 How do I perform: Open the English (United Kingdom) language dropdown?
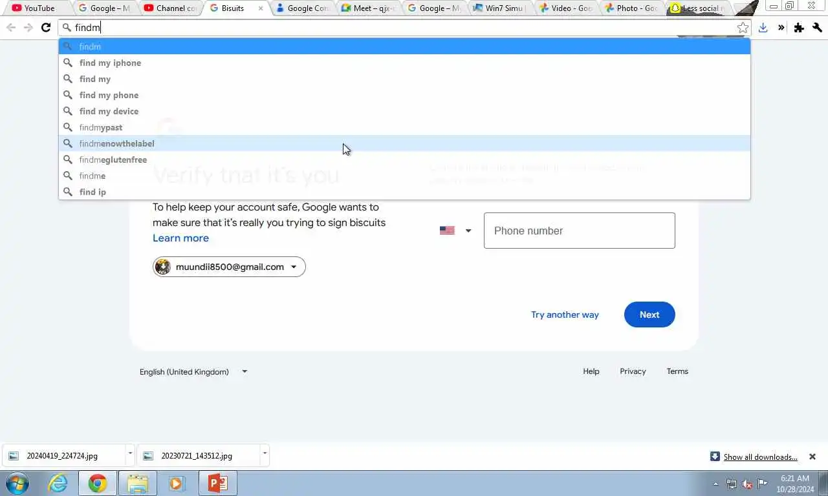(193, 371)
